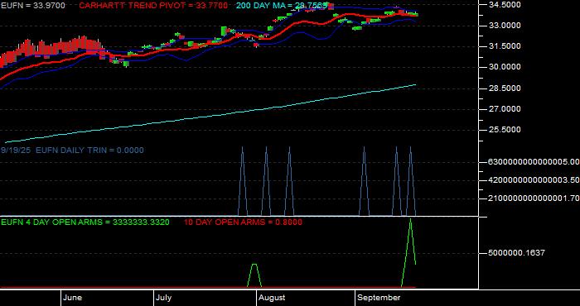Select the 10 DAY OPEN ARMS = 0.8000 label

coord(243,222)
